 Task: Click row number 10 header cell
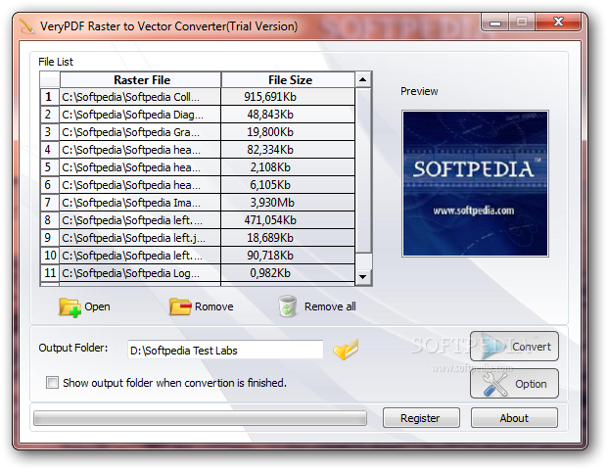click(x=50, y=256)
